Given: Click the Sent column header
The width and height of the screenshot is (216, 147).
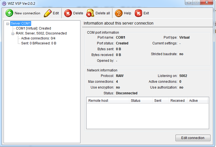Looking at the screenshot, I should [161, 100].
